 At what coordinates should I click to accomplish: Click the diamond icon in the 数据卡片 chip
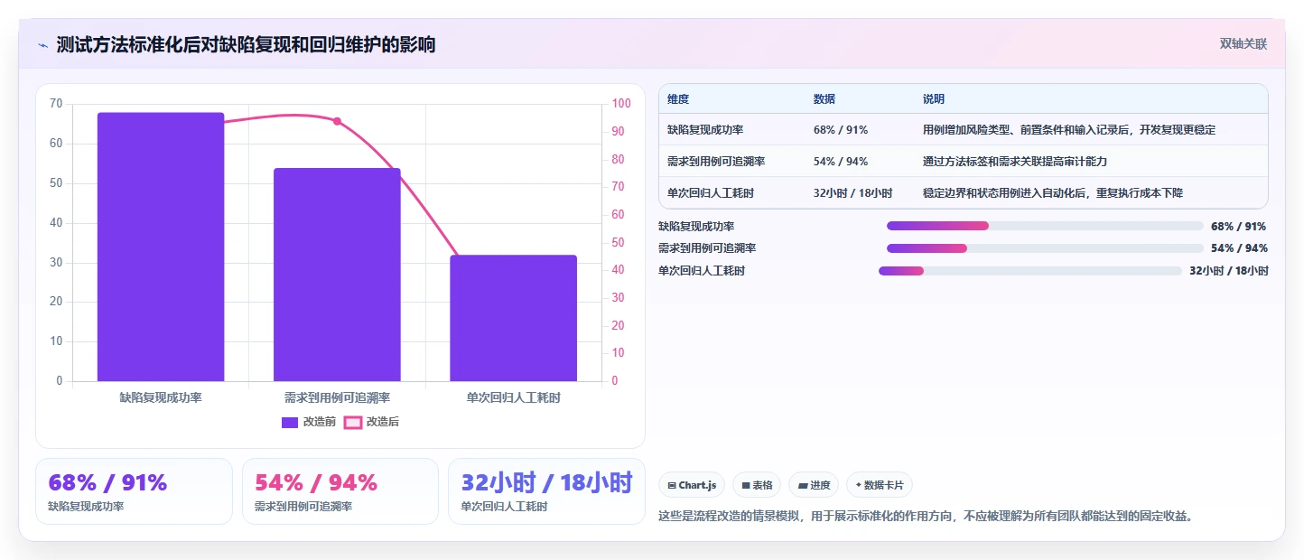858,485
